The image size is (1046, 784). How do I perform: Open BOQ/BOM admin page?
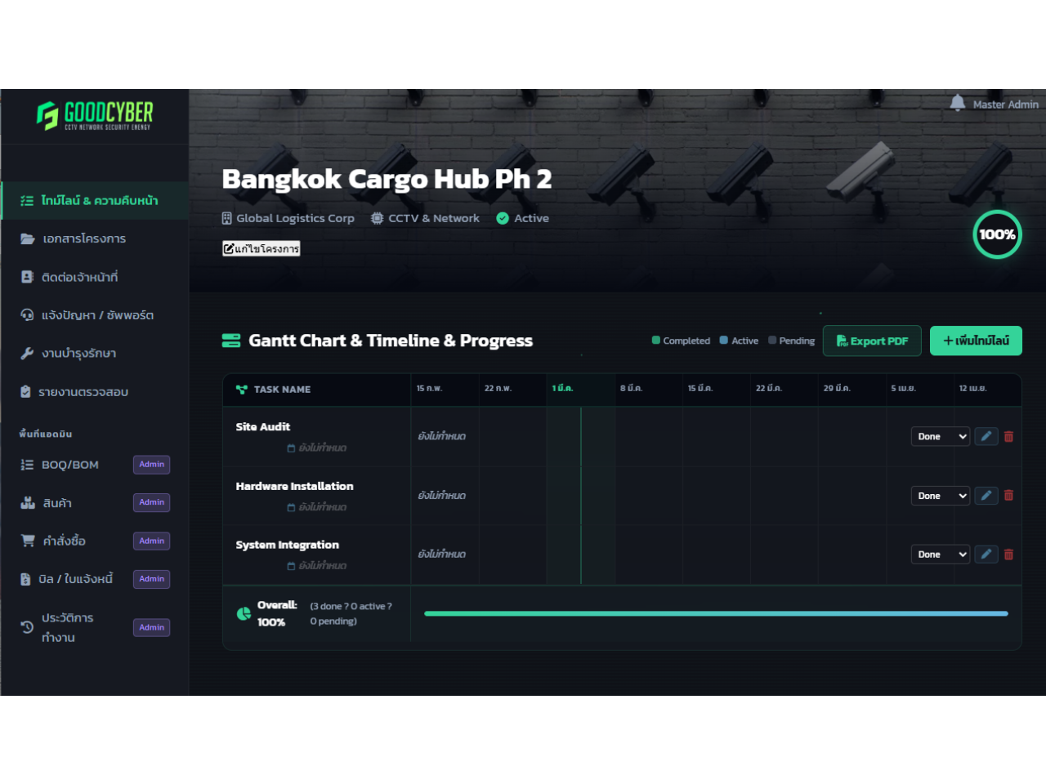[70, 465]
